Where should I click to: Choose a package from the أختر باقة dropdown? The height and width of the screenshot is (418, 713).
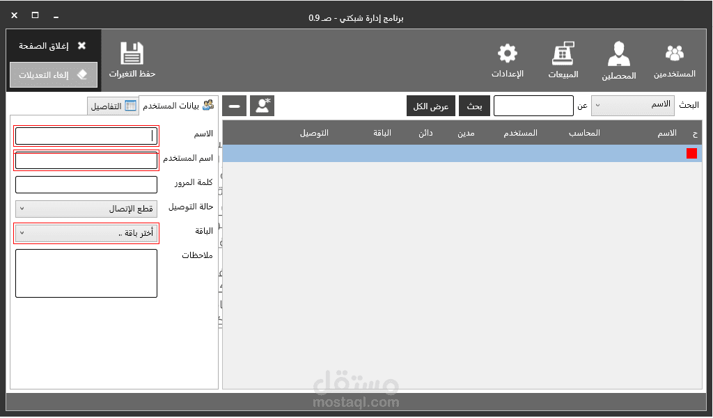pos(86,233)
